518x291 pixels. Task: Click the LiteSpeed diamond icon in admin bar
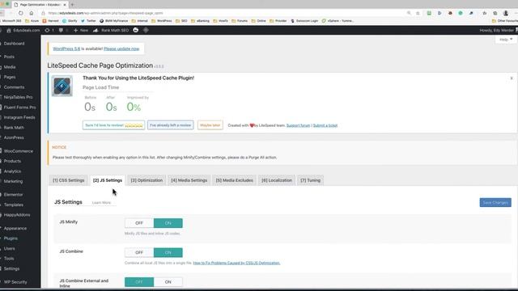click(x=146, y=30)
